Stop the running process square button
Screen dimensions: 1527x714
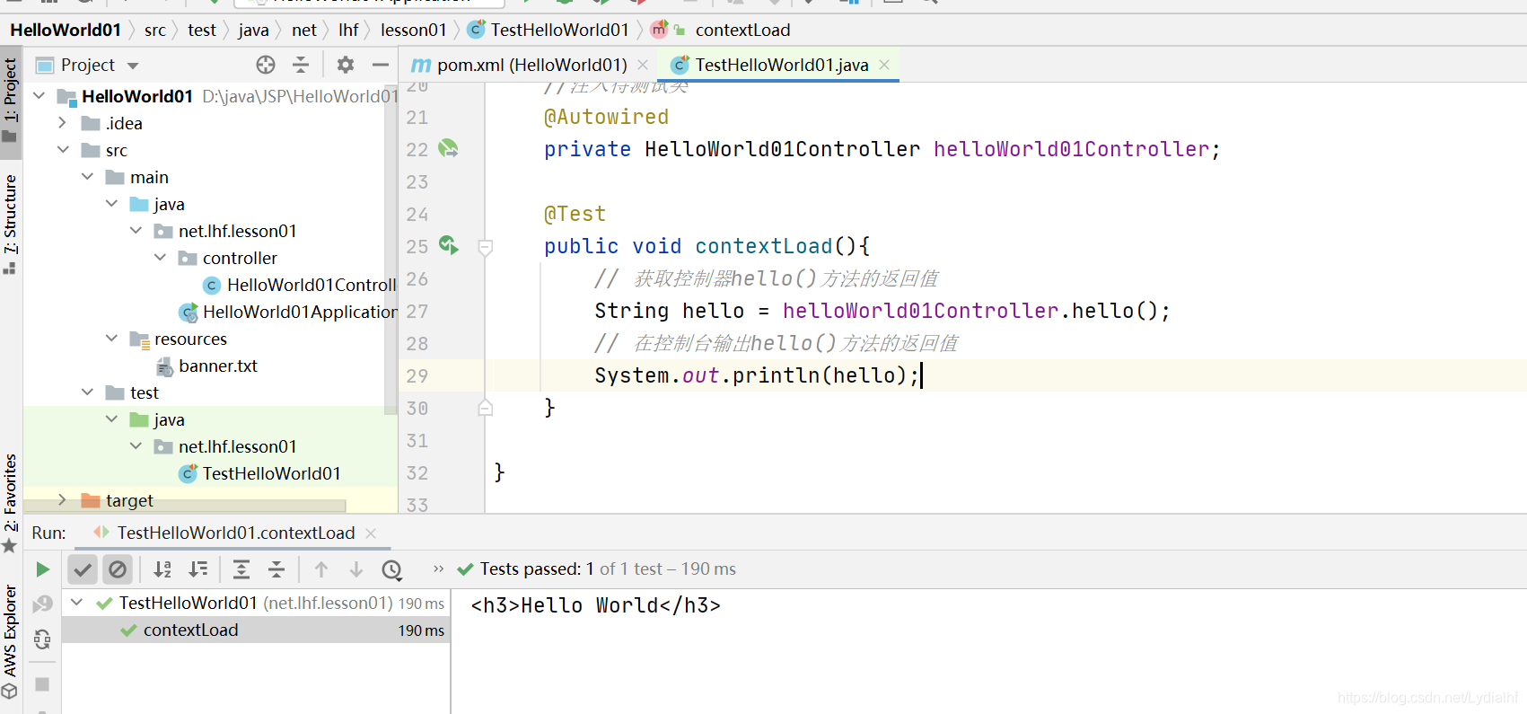(42, 684)
